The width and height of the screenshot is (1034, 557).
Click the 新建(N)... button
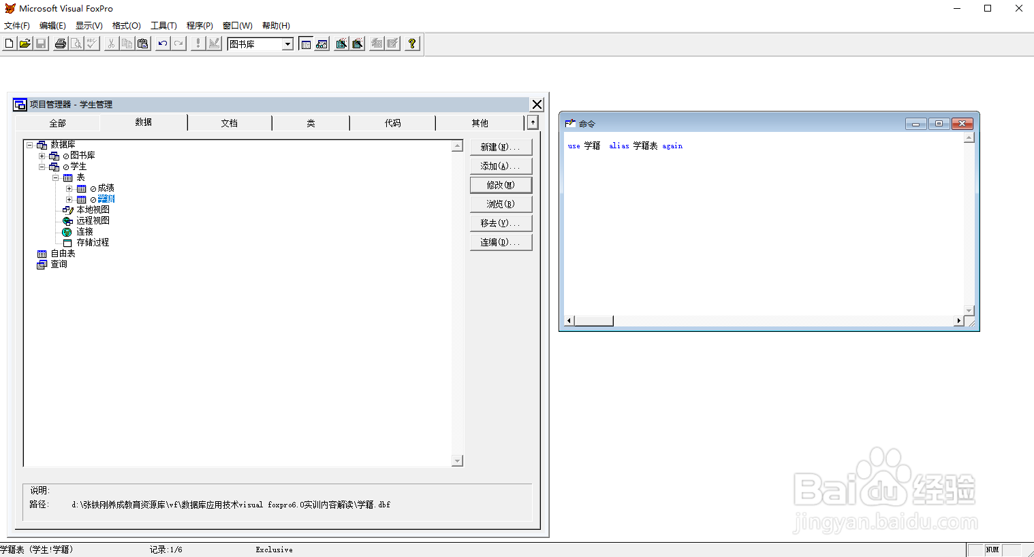coord(501,147)
